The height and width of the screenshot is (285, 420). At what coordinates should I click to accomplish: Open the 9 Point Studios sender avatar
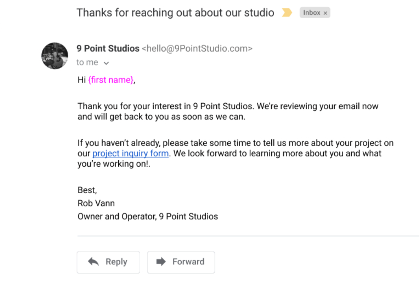pyautogui.click(x=55, y=56)
